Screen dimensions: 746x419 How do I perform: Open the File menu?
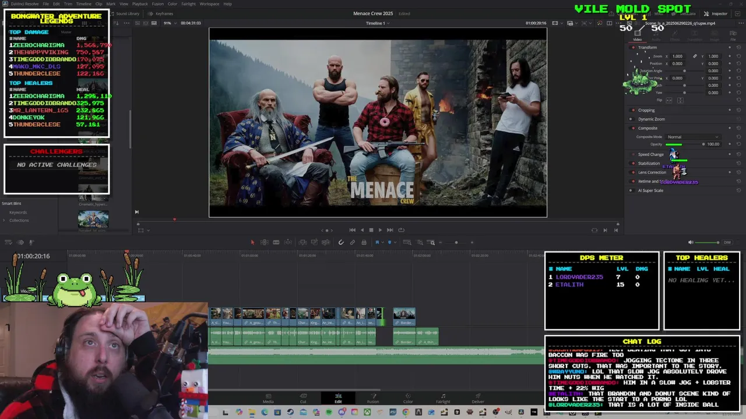point(45,3)
